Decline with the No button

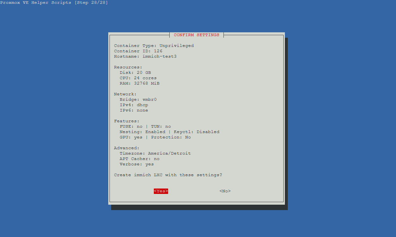pyautogui.click(x=225, y=191)
